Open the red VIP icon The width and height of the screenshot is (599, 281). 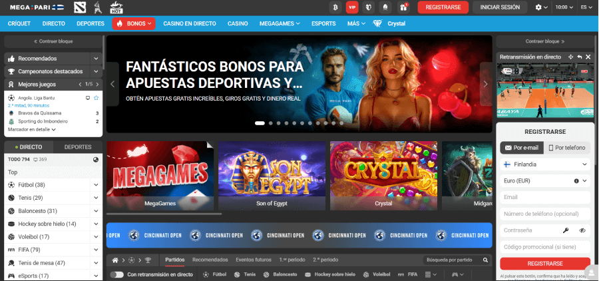click(352, 7)
